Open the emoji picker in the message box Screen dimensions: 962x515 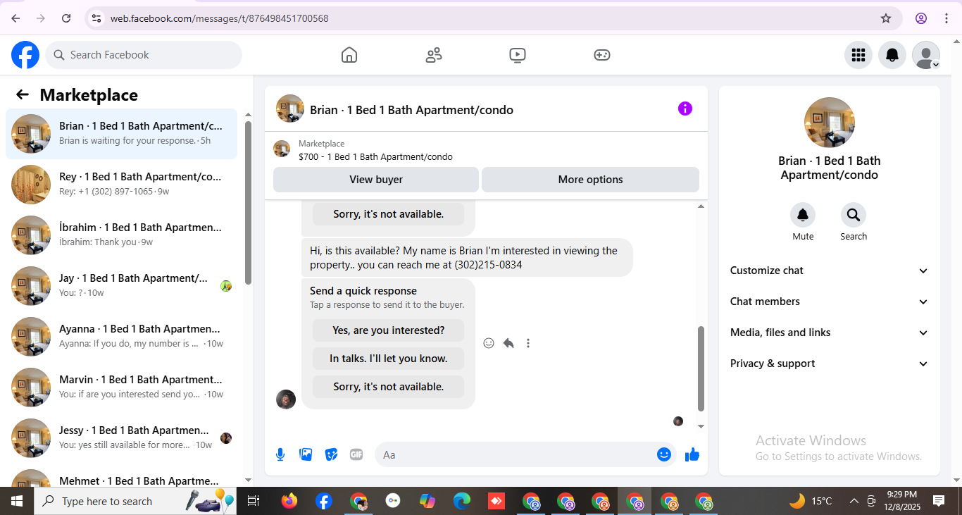[x=663, y=454]
